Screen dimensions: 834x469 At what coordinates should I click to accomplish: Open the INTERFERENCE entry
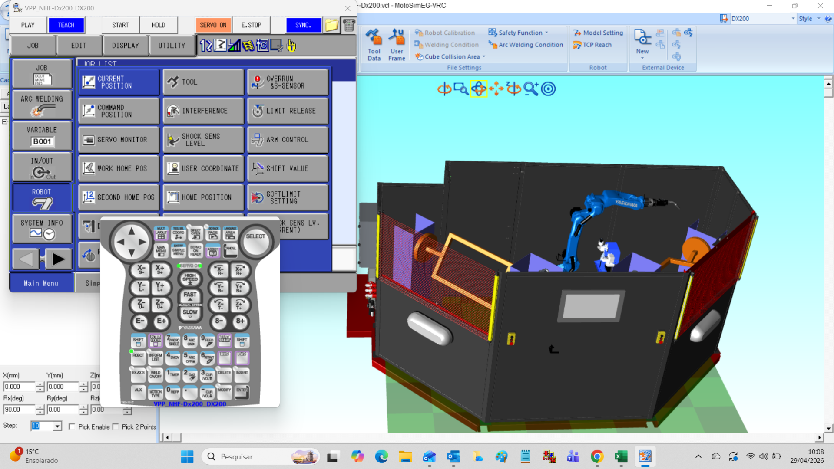click(x=203, y=111)
